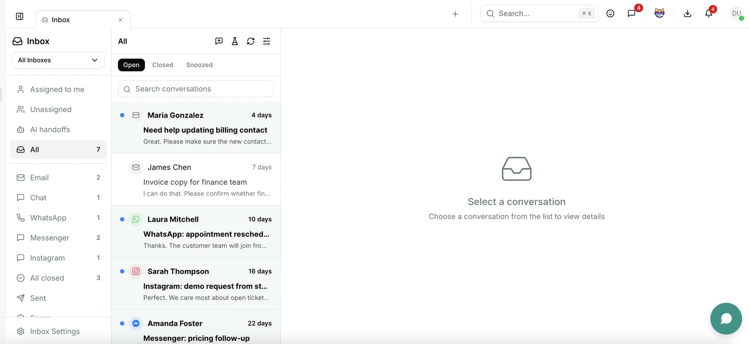Expand the All Inboxes dropdown

[x=58, y=60]
